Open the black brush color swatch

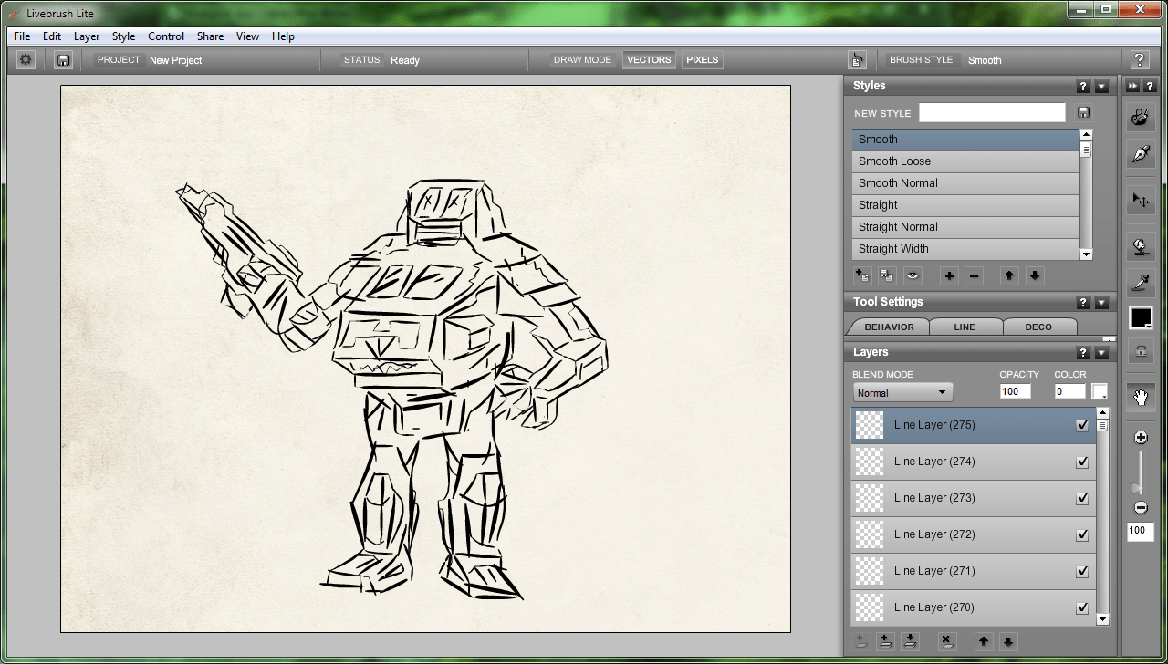(1140, 317)
